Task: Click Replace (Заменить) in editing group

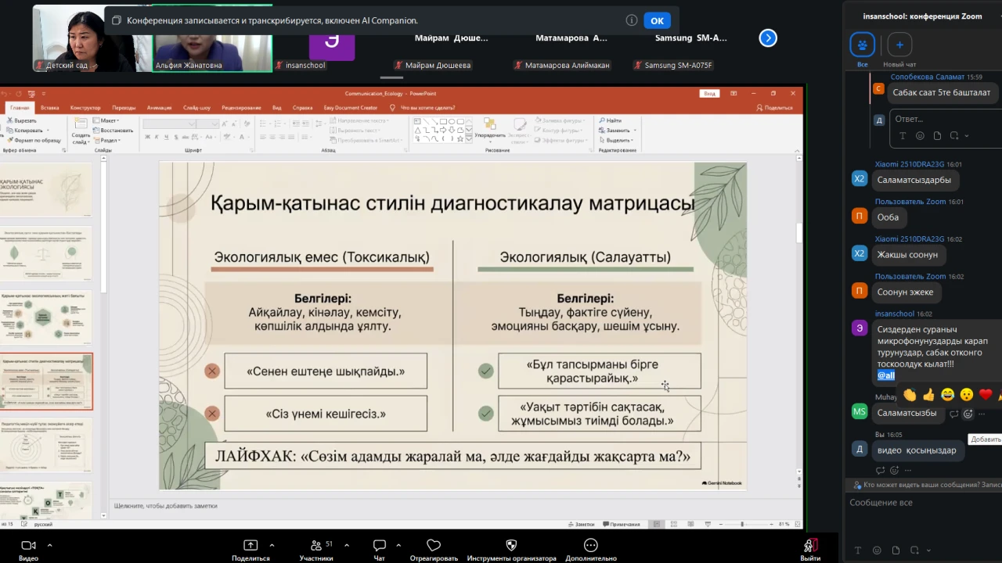Action: [x=618, y=130]
